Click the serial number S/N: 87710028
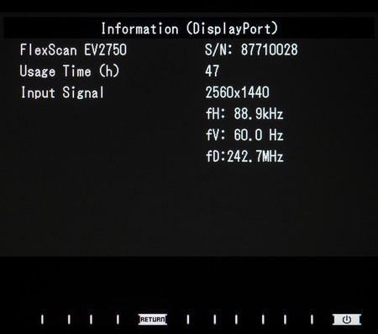 pyautogui.click(x=251, y=50)
